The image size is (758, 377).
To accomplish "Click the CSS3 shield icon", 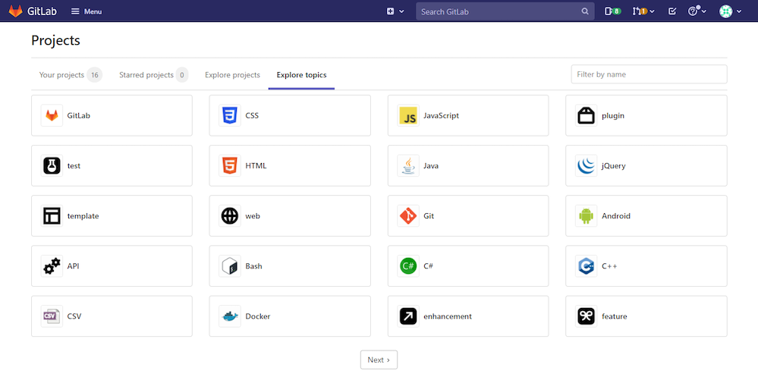I will (x=230, y=115).
